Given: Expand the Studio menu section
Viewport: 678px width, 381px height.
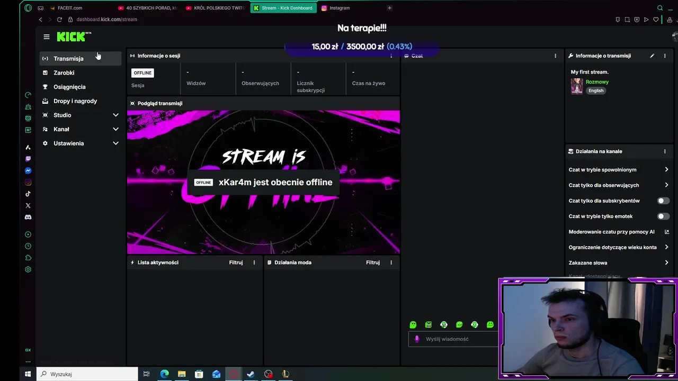Looking at the screenshot, I should click(81, 115).
